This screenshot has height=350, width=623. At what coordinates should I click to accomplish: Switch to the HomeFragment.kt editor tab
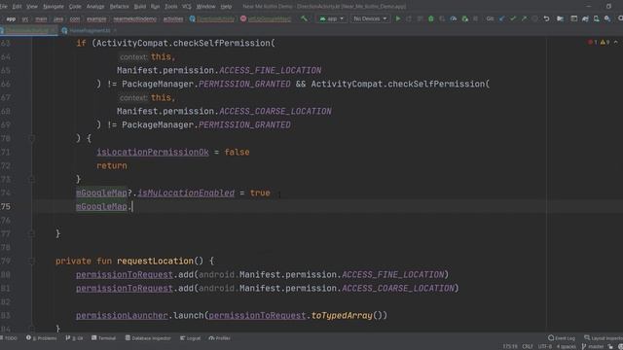90,30
